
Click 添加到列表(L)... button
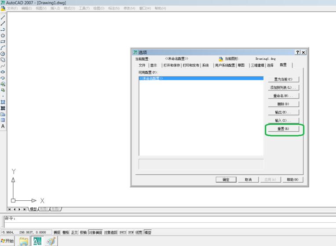tap(283, 87)
